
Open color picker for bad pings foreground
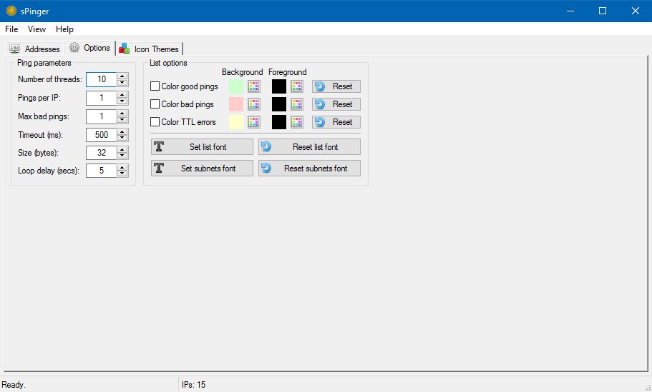click(296, 104)
